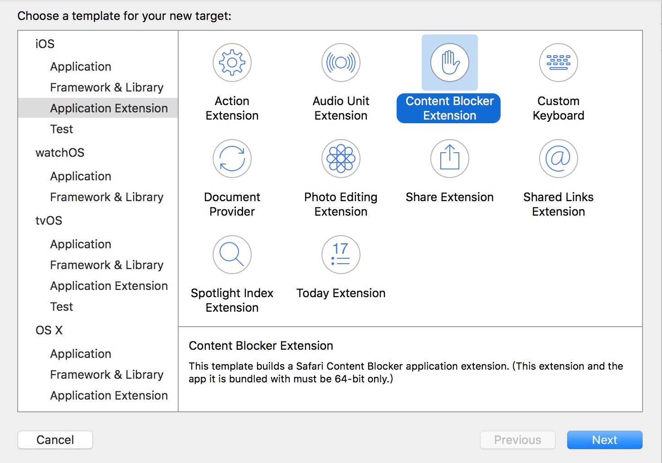
Task: Open iOS Framework & Library category
Action: tap(107, 87)
